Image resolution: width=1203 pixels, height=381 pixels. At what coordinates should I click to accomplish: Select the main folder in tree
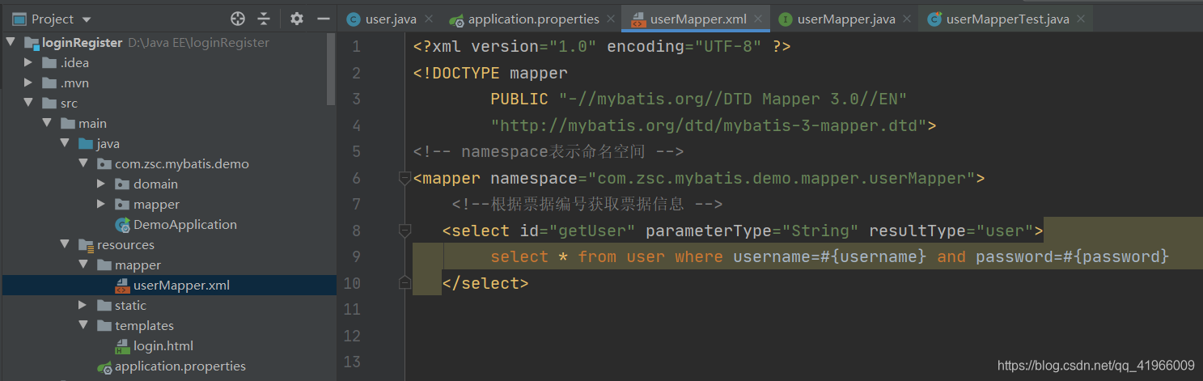[x=92, y=124]
